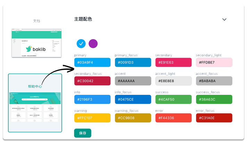Select the blue checked theme preset circle
250x150 pixels.
[x=81, y=43]
